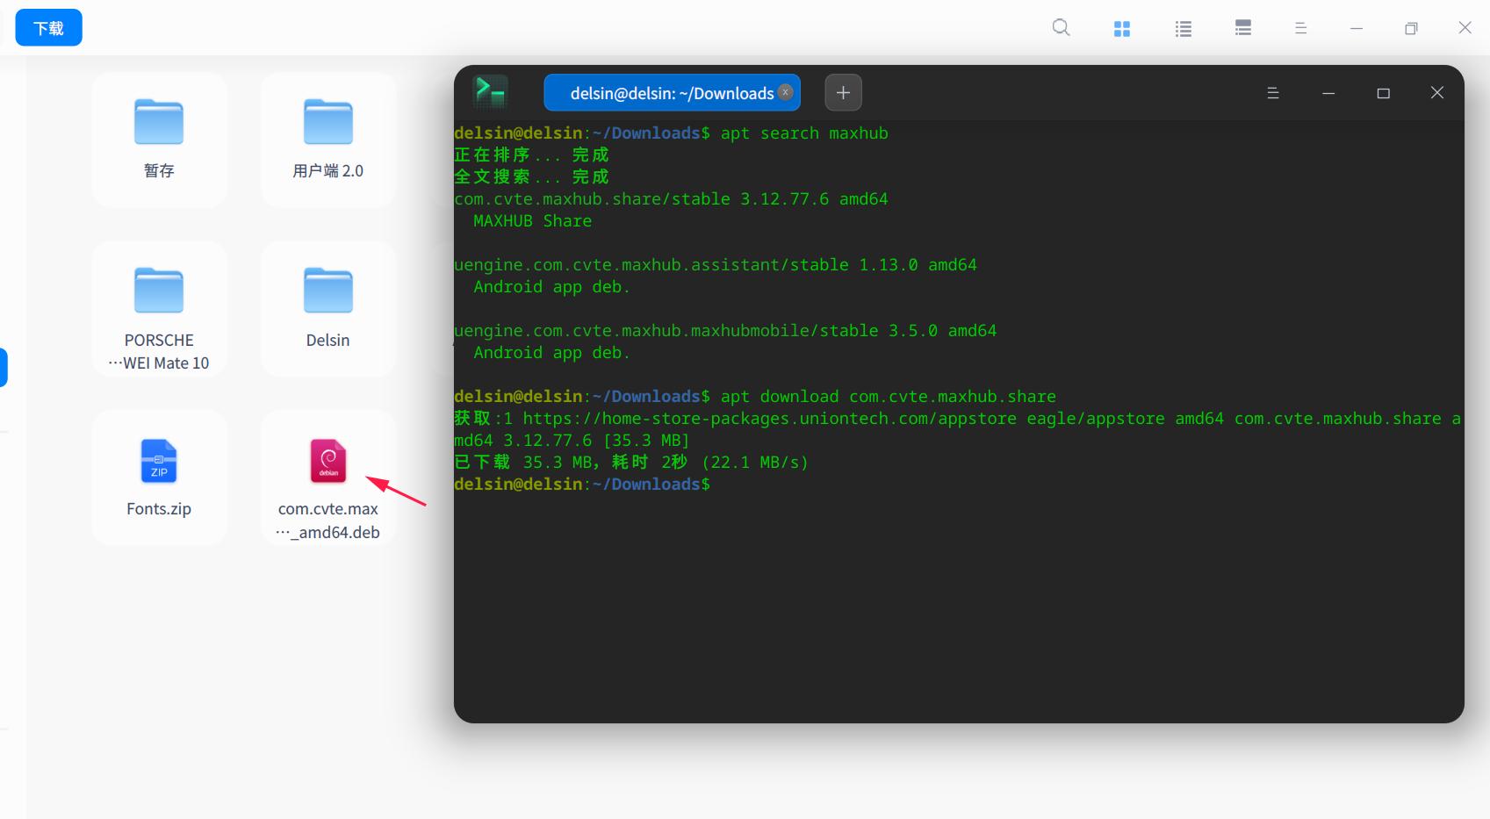Click the '正在排序... 完成' line
Viewport: 1490px width, 819px height.
click(x=531, y=155)
